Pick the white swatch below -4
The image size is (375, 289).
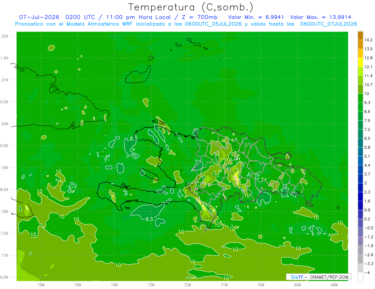[x=360, y=277]
